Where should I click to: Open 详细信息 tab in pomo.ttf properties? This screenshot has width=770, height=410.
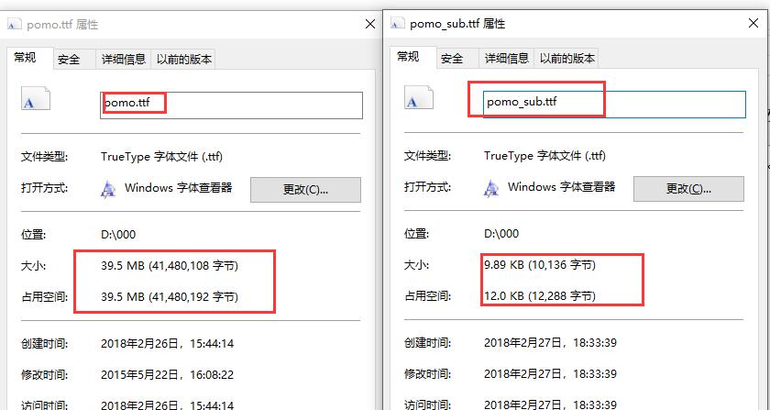(x=123, y=60)
